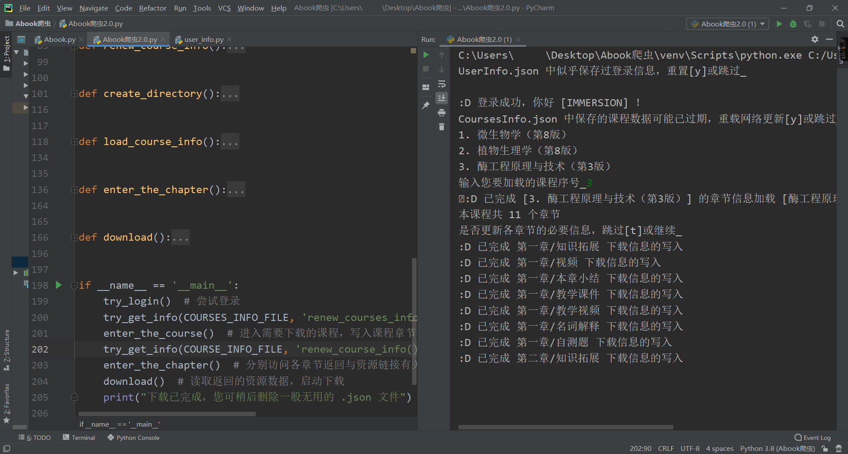The image size is (848, 454).
Task: Open the 7: Structure tool window
Action: tap(6, 350)
